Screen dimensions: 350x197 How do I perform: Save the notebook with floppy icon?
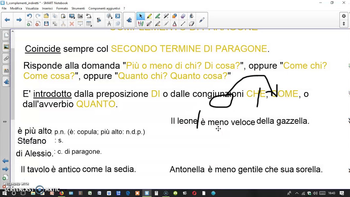[x=46, y=24]
